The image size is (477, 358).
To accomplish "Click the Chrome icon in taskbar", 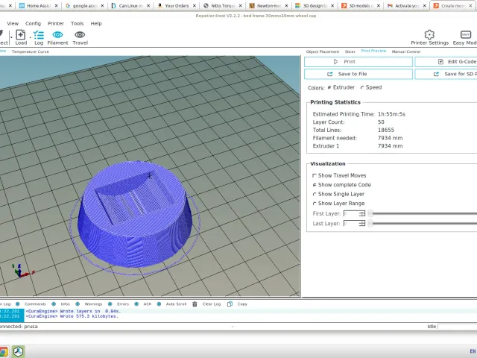I will click(x=3, y=351).
